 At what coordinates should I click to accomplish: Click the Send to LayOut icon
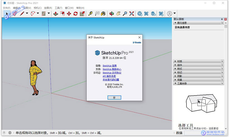[153, 14]
